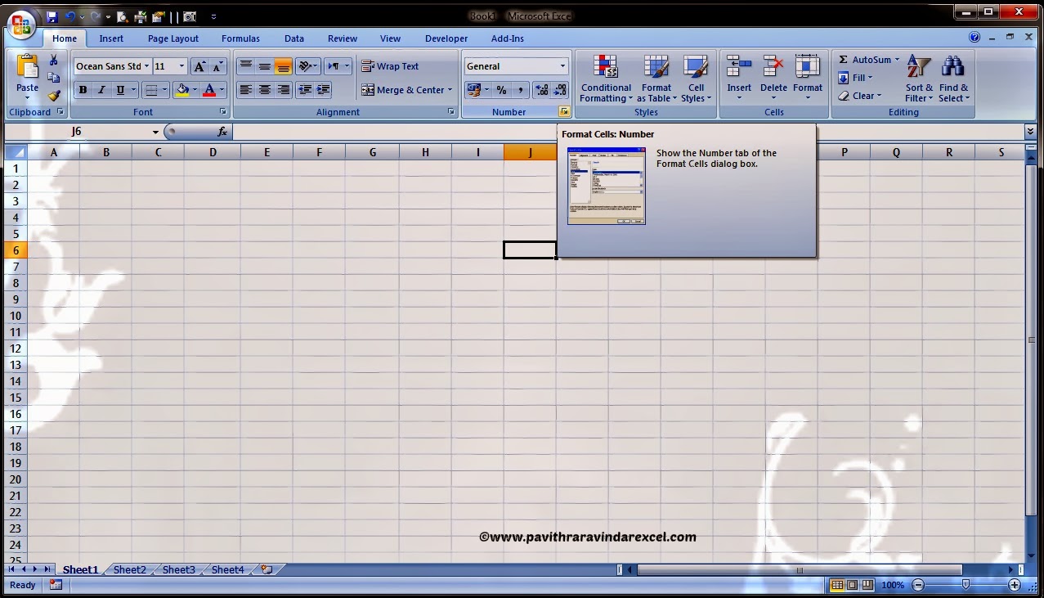Click the Increase Decimal icon
Viewport: 1044px width, 598px height.
pos(541,90)
